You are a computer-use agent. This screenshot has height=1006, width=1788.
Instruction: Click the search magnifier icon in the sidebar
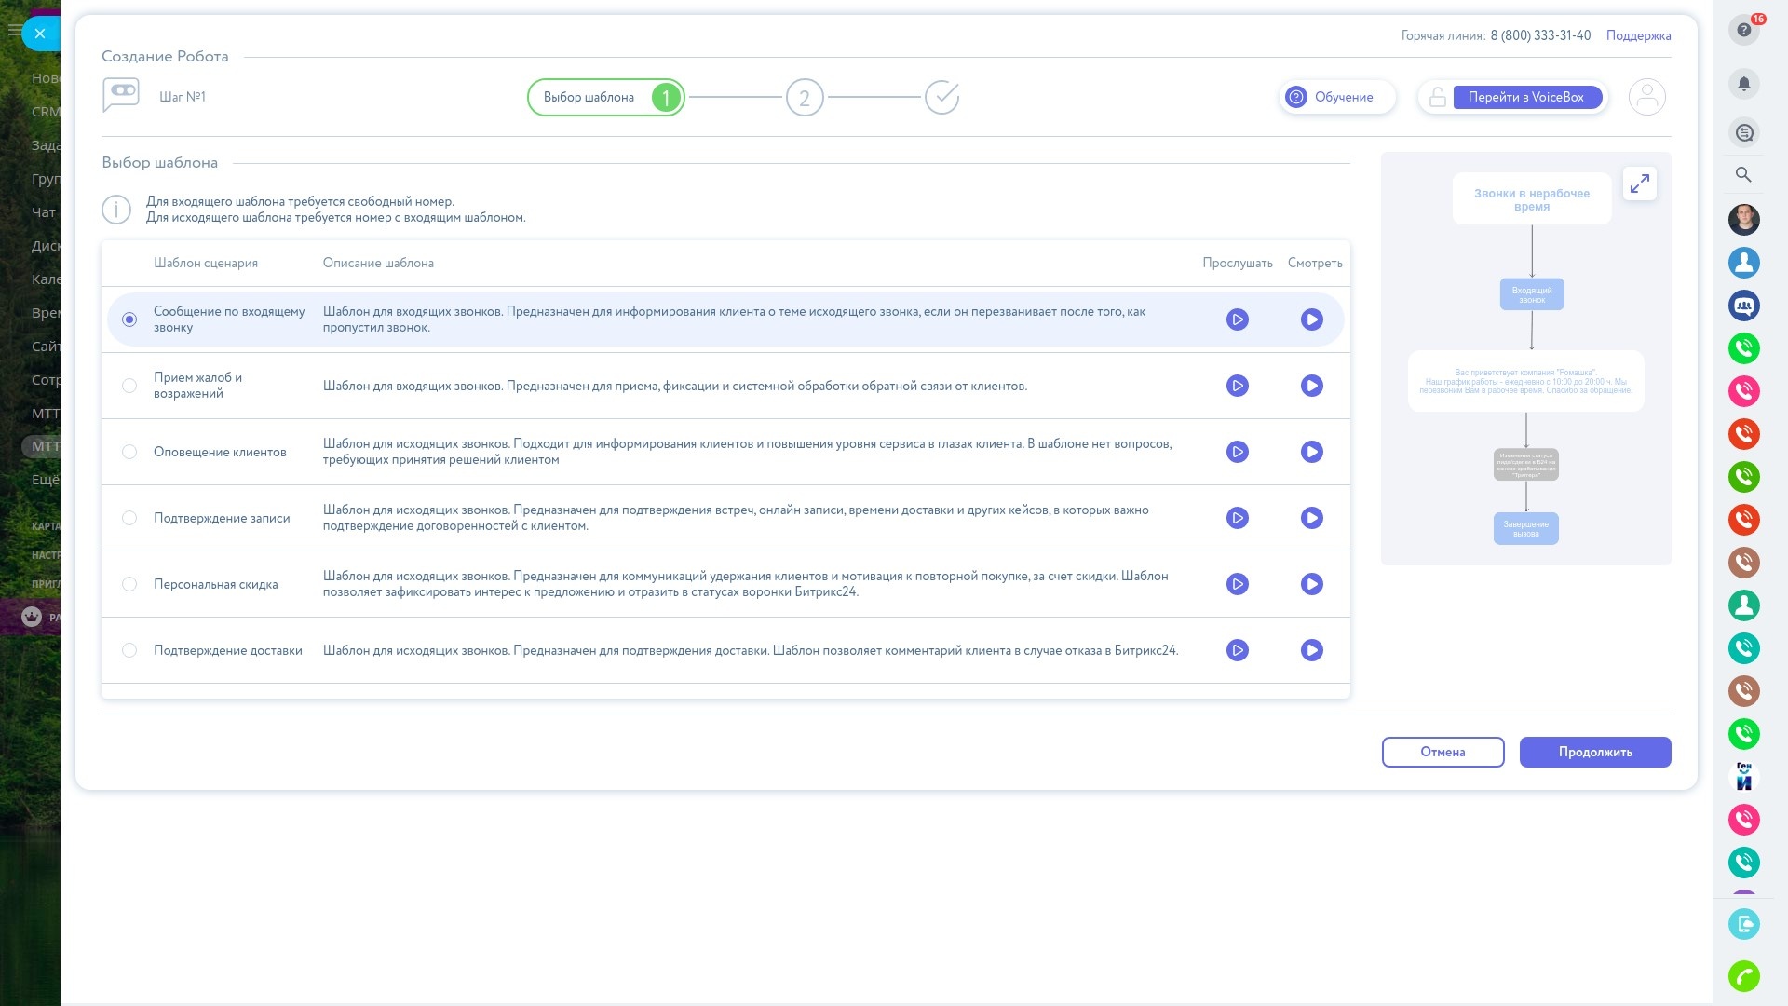click(x=1743, y=174)
